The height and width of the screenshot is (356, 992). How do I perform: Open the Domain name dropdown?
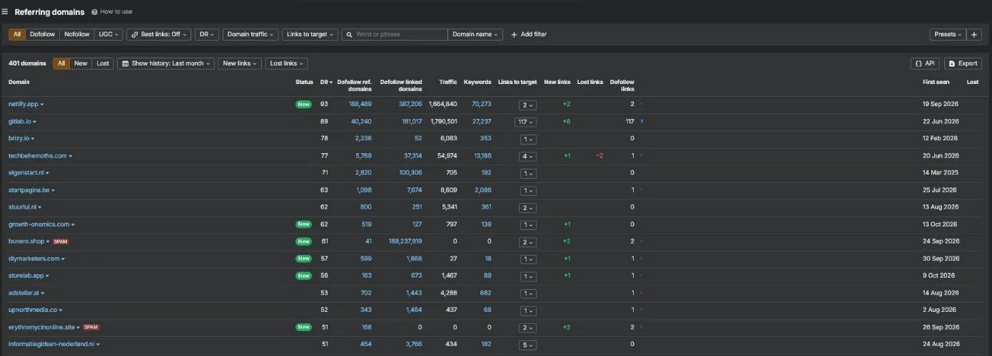(x=475, y=34)
